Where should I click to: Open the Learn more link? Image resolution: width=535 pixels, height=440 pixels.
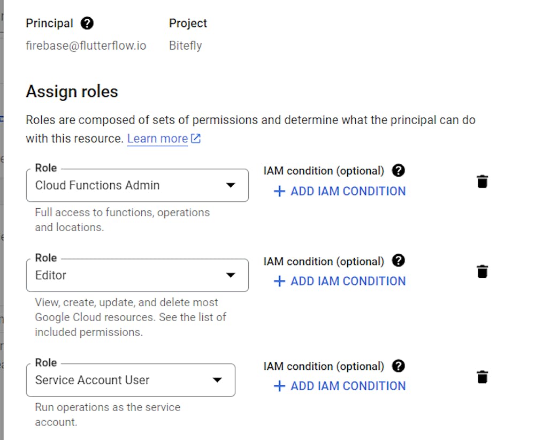pos(157,139)
